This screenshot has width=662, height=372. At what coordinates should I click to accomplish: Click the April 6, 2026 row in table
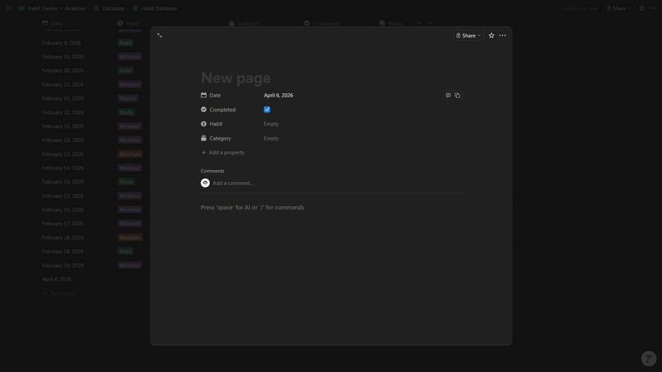pos(57,279)
